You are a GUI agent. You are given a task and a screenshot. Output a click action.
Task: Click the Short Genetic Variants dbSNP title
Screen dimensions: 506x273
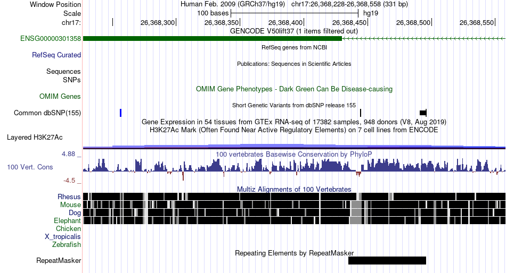click(x=293, y=105)
